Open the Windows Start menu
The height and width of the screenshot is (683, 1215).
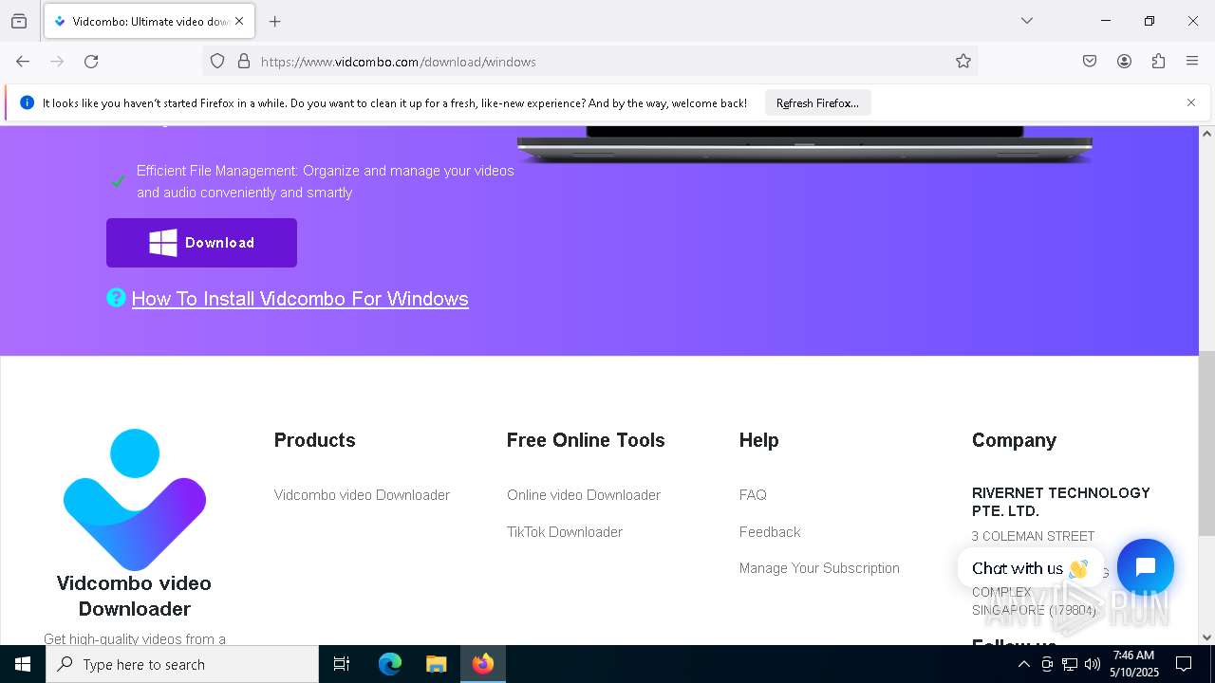tap(23, 664)
